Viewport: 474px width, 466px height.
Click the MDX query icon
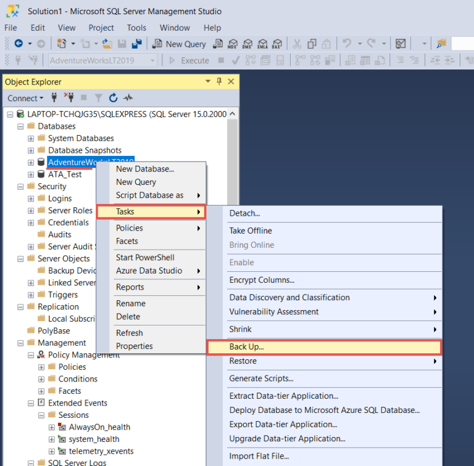pyautogui.click(x=233, y=44)
